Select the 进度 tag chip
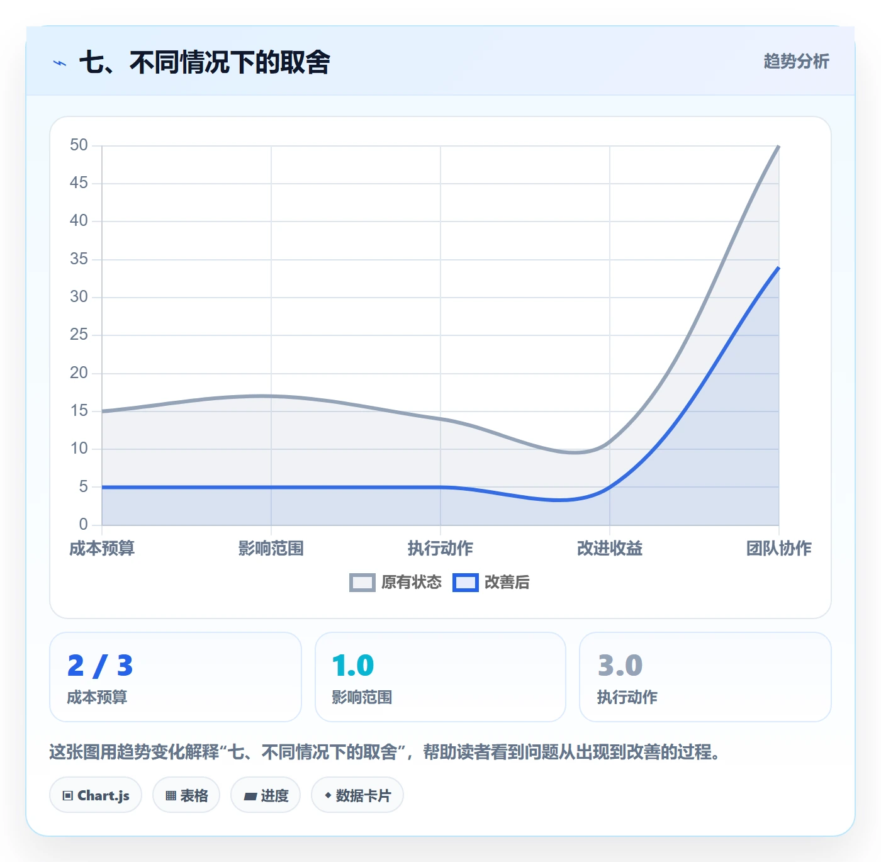This screenshot has width=881, height=862. (266, 795)
